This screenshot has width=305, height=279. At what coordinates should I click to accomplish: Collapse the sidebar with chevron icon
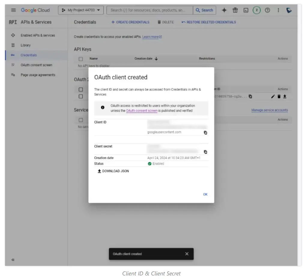point(13,260)
